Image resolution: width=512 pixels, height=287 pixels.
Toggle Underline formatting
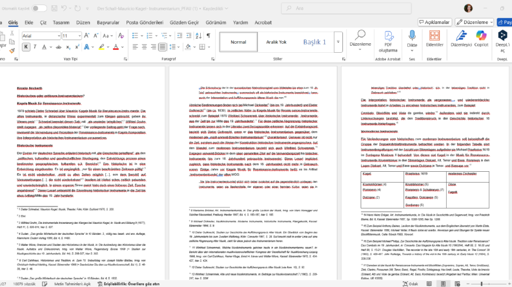pos(44,47)
